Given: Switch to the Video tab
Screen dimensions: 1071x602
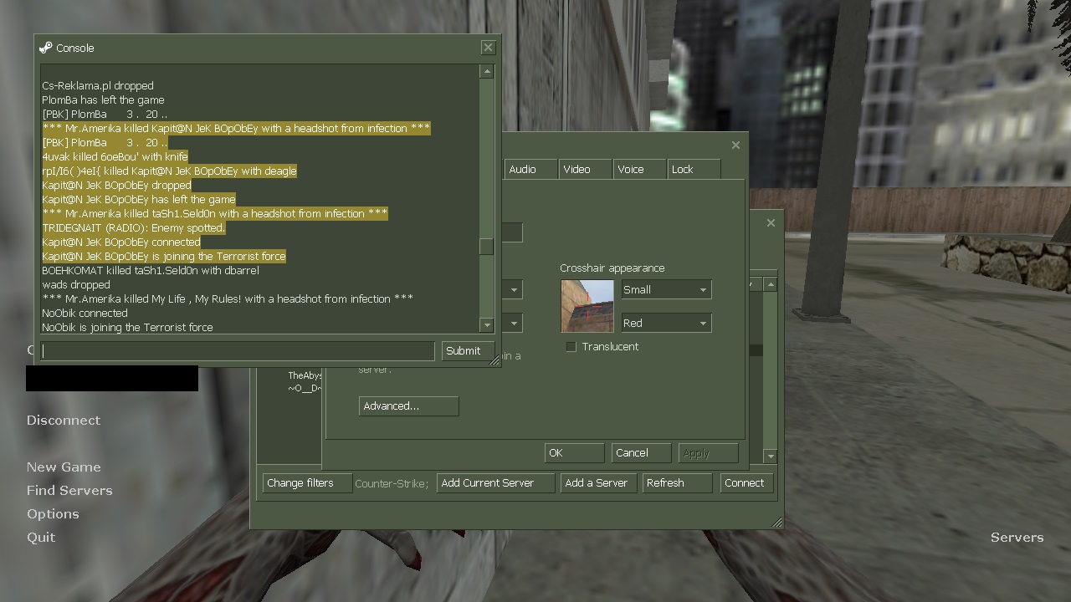Looking at the screenshot, I should tap(585, 169).
